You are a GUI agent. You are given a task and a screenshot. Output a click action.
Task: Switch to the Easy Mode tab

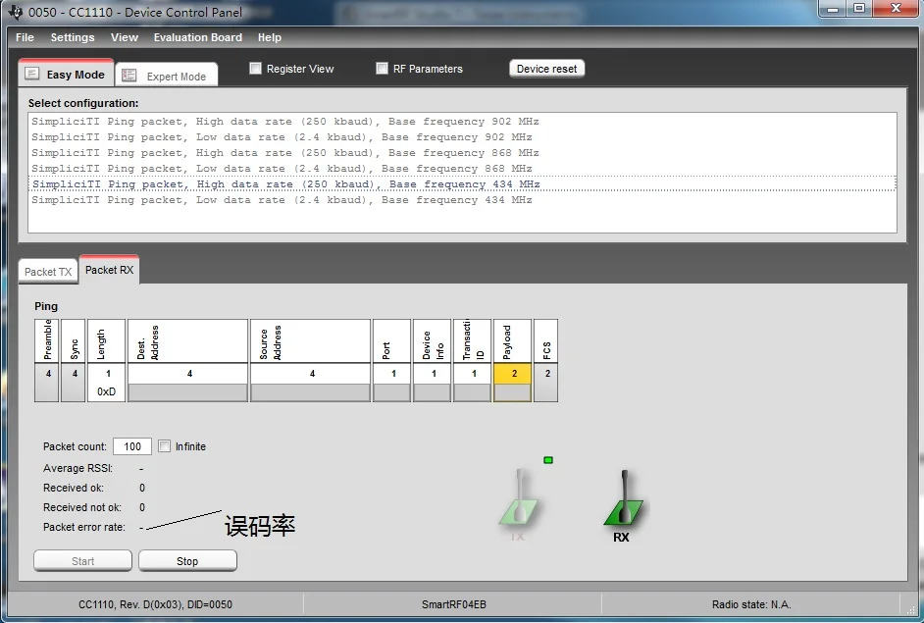pyautogui.click(x=66, y=73)
